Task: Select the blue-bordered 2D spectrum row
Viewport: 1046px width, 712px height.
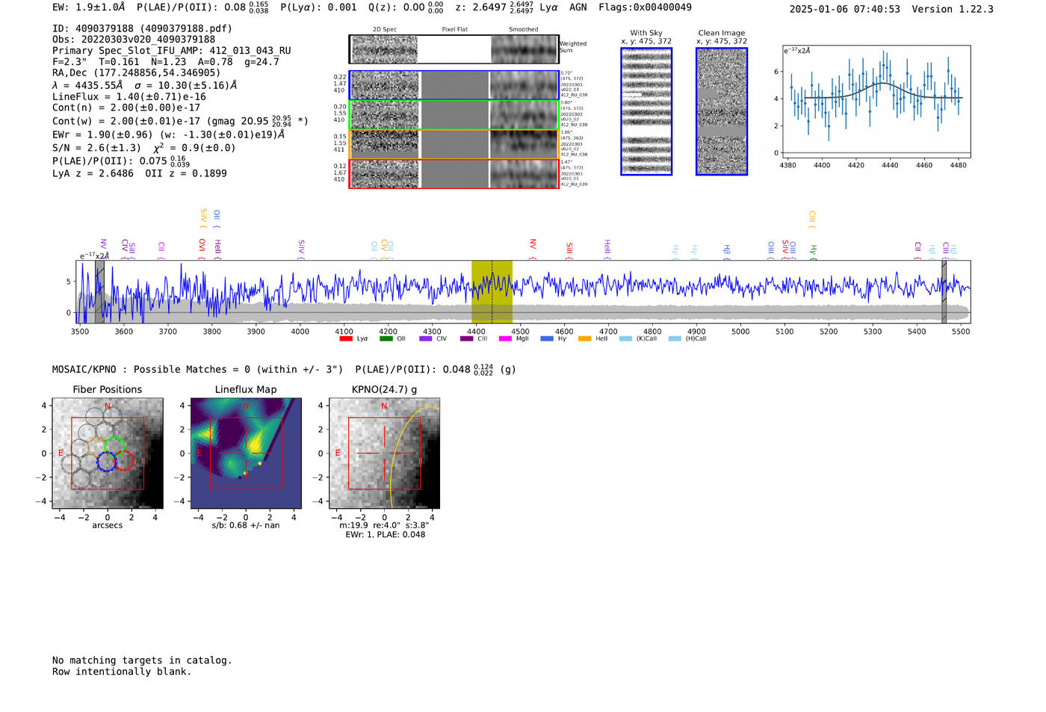Action: coord(454,85)
